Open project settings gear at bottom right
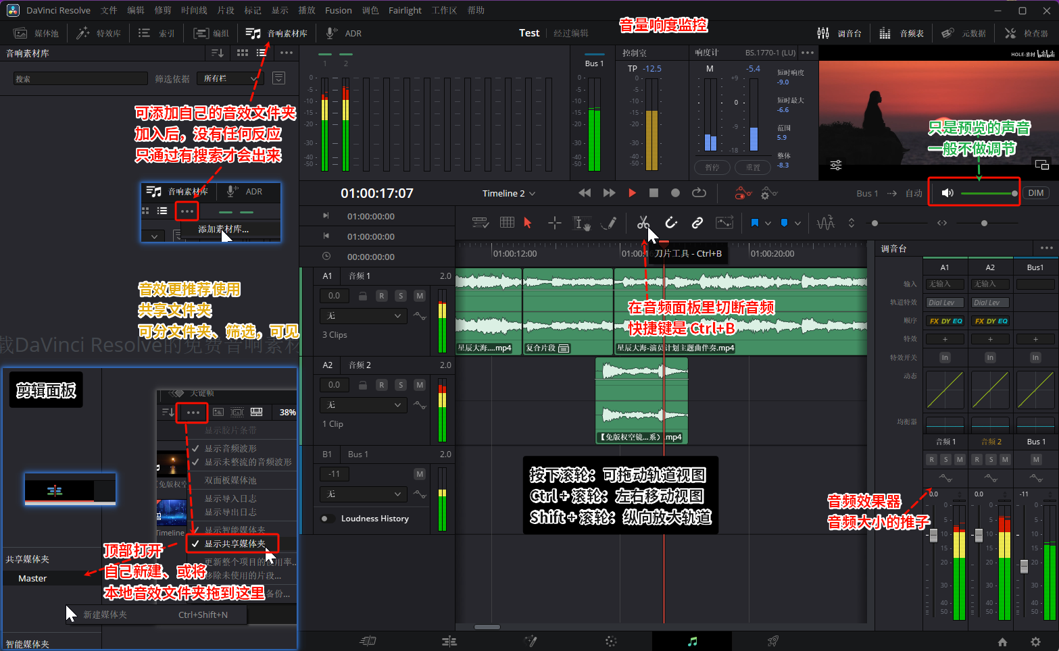1059x651 pixels. pos(1035,642)
